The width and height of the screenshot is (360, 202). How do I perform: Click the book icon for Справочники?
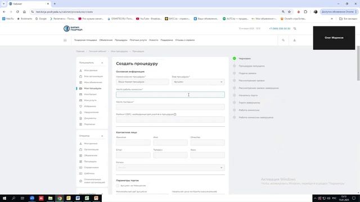pyautogui.click(x=80, y=167)
